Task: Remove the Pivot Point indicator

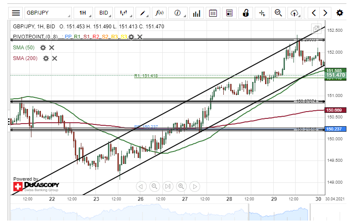Action: 140,37
